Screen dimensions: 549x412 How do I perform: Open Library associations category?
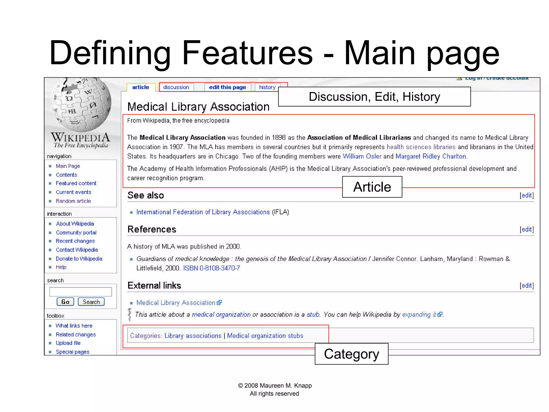click(x=193, y=336)
